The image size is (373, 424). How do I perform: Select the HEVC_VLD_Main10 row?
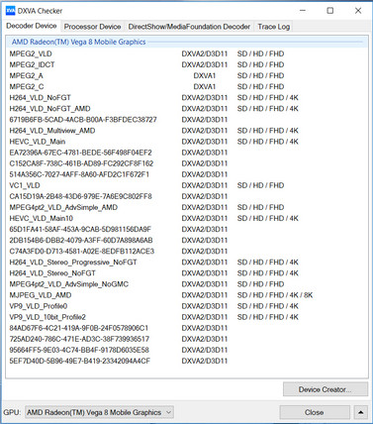coord(187,218)
